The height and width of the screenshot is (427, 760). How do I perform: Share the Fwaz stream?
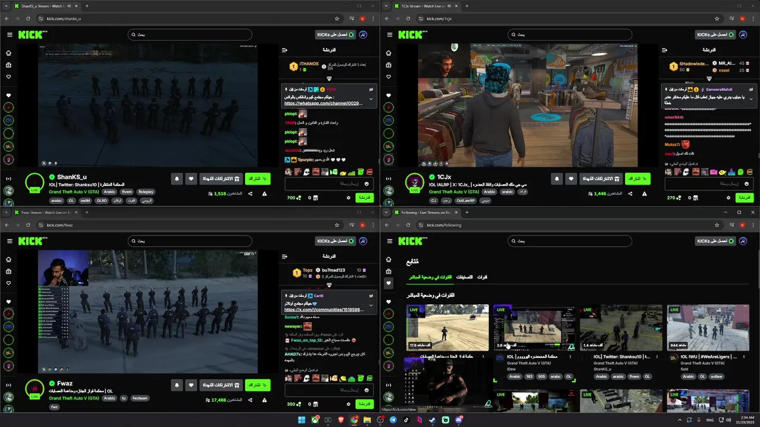tap(250, 400)
